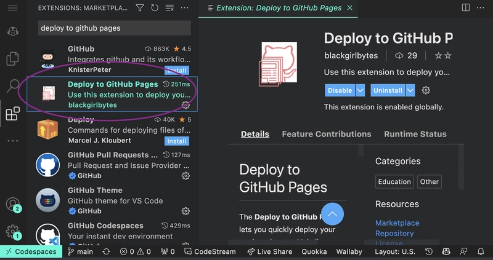This screenshot has width=493, height=260.
Task: Switch to the Details tab
Action: [255, 134]
